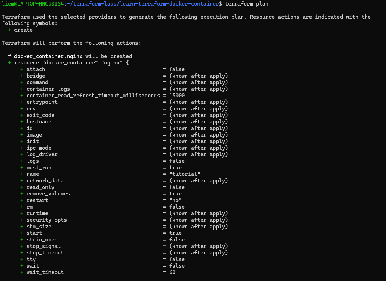Click the 'log_driver' attribute name
The image size is (386, 281).
tap(42, 154)
